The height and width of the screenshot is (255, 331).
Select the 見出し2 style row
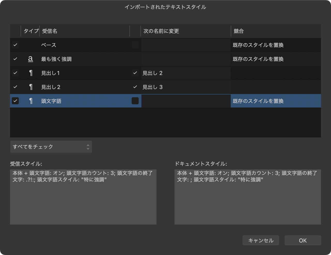(x=78, y=87)
